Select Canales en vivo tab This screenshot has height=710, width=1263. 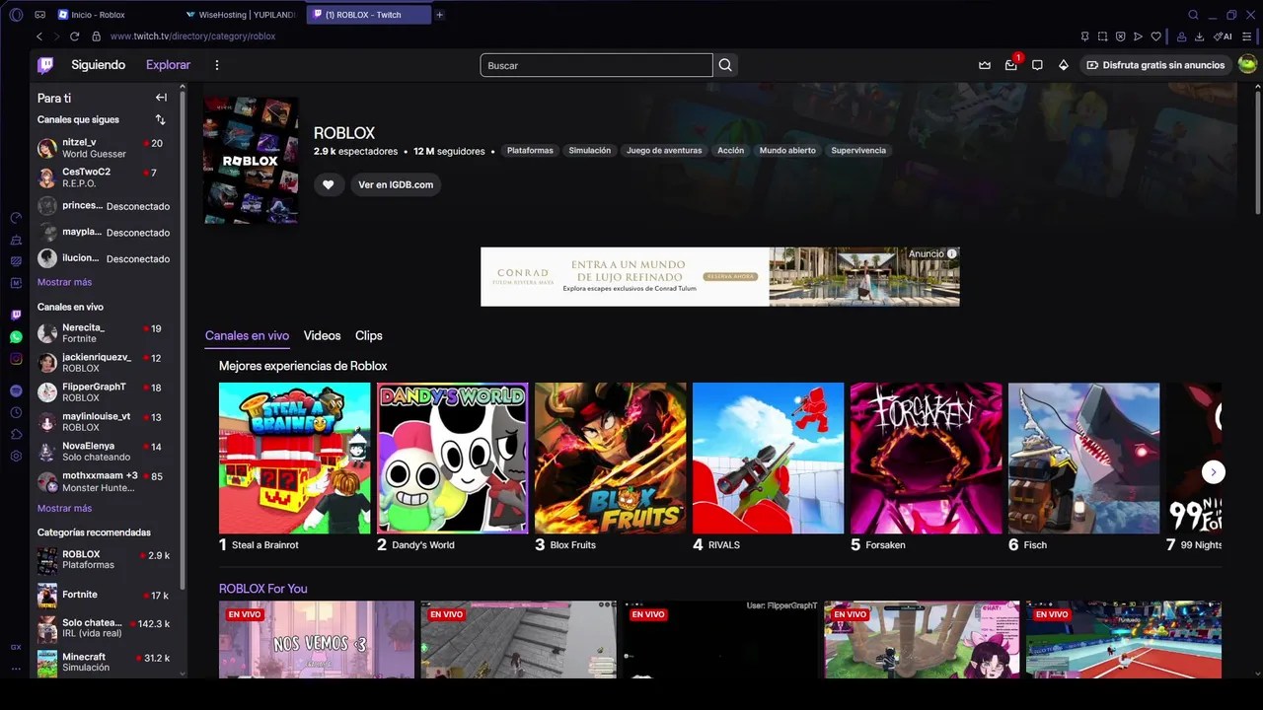click(x=247, y=336)
